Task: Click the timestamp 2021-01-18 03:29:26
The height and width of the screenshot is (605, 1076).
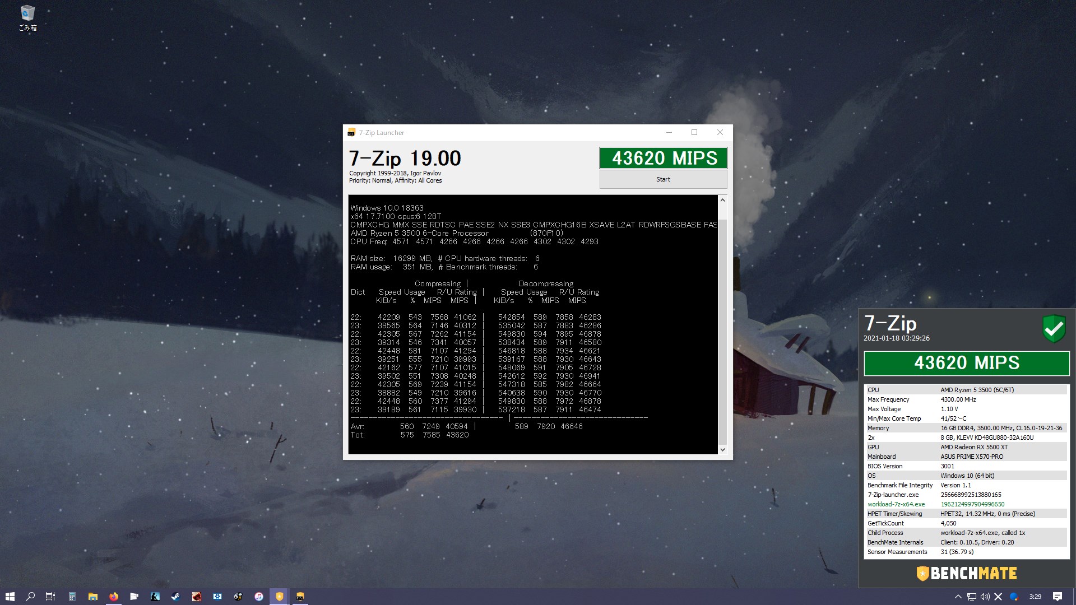Action: tap(896, 338)
